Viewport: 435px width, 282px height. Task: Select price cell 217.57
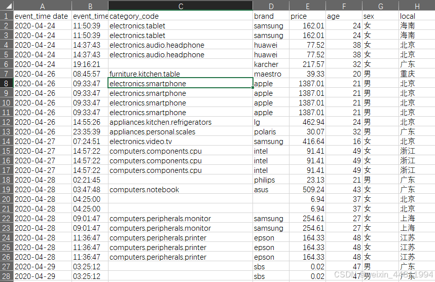tap(307, 64)
